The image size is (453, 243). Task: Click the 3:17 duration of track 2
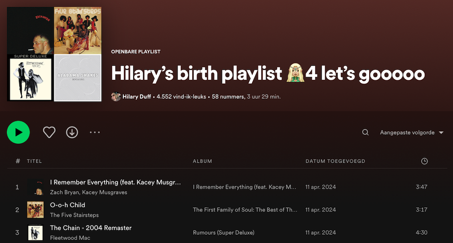pos(421,210)
